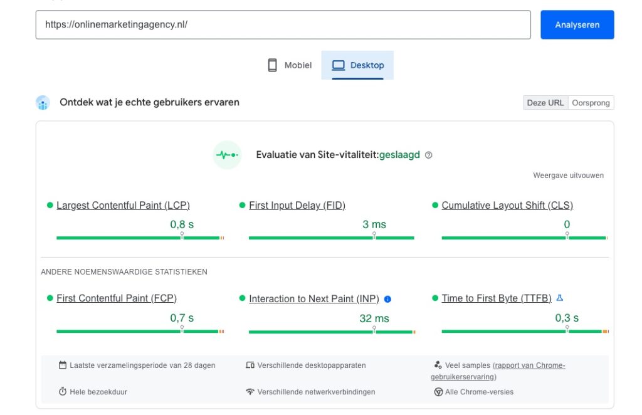Click the network icon near Verschillende netwerkverbindingen
642x415 pixels.
tap(249, 391)
